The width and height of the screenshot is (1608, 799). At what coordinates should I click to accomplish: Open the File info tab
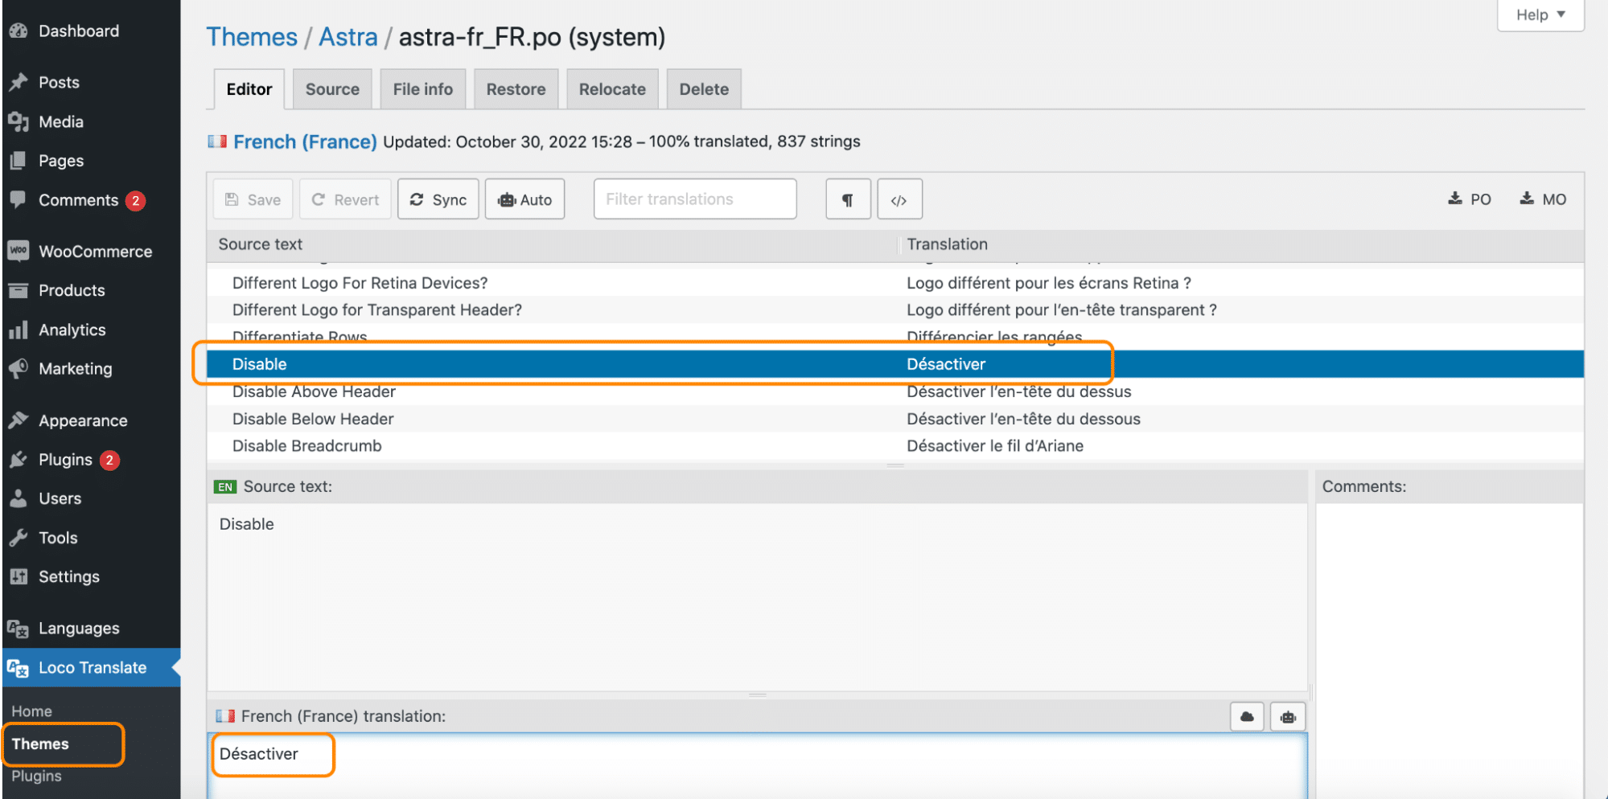(x=422, y=88)
